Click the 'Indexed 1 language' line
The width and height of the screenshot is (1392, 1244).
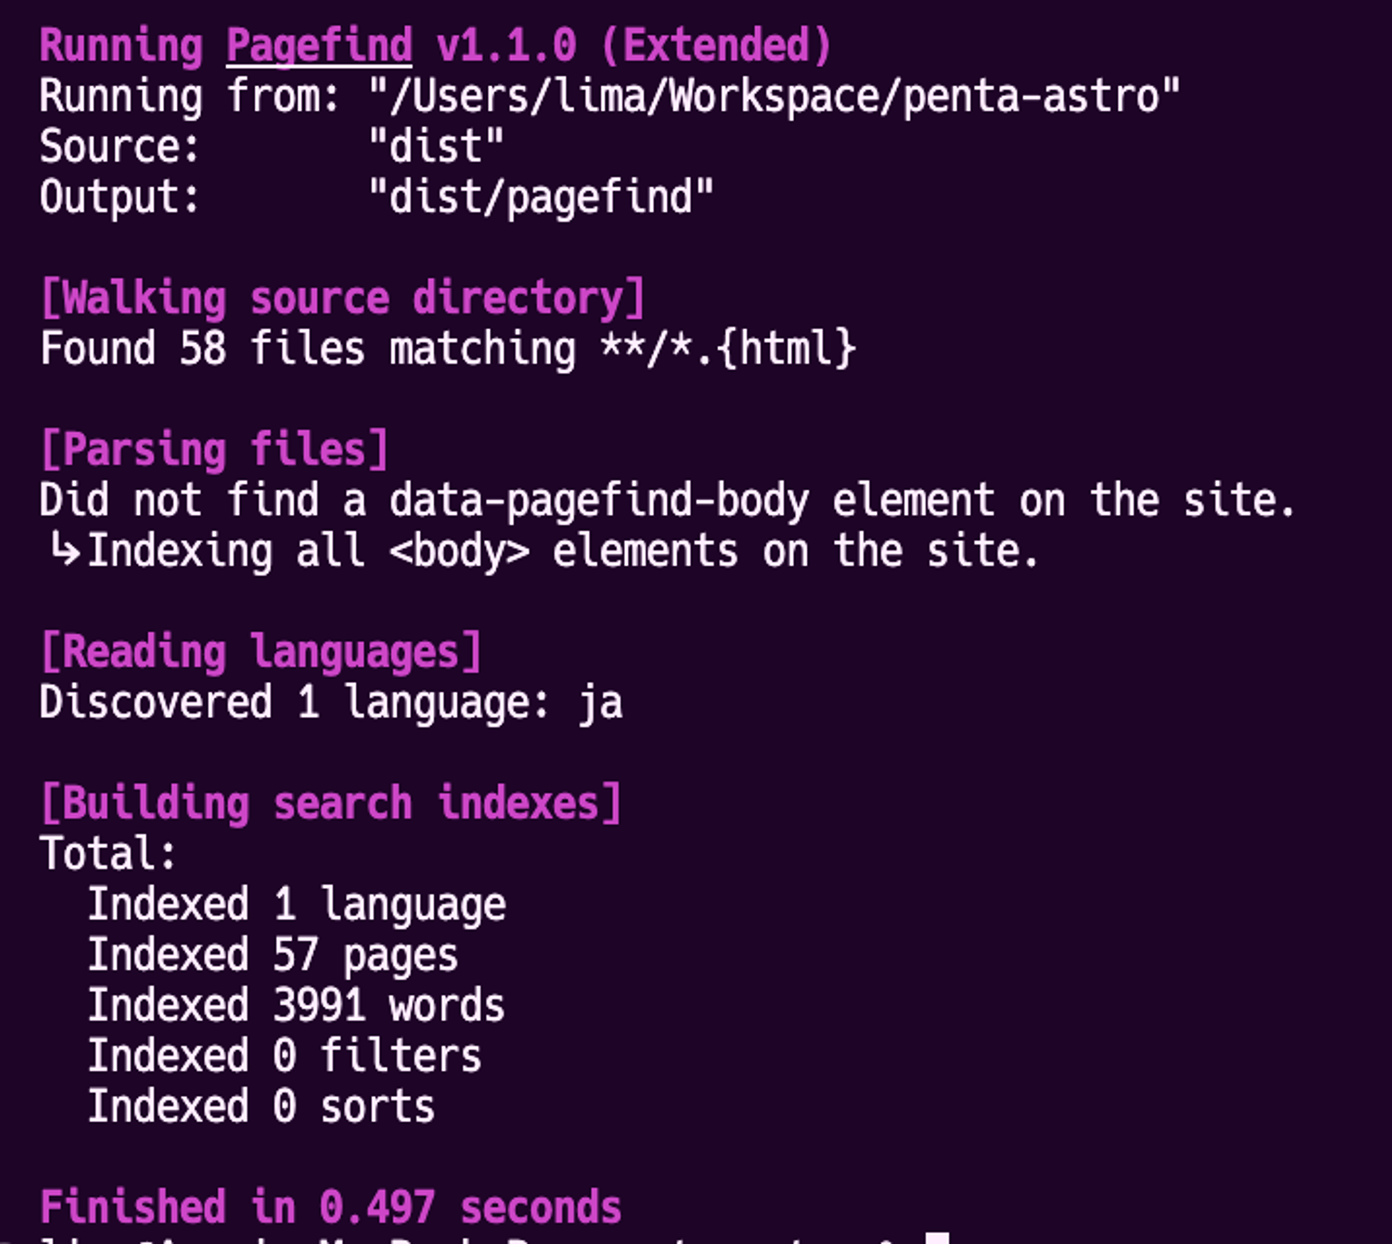296,906
